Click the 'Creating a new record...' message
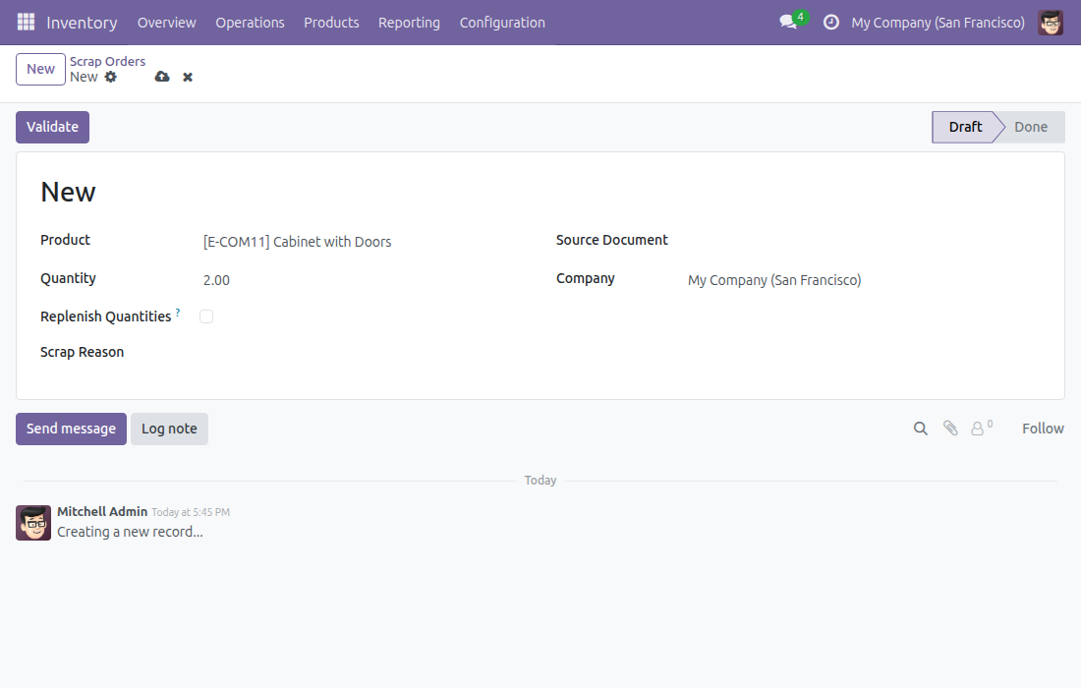The width and height of the screenshot is (1081, 688). pos(131,532)
